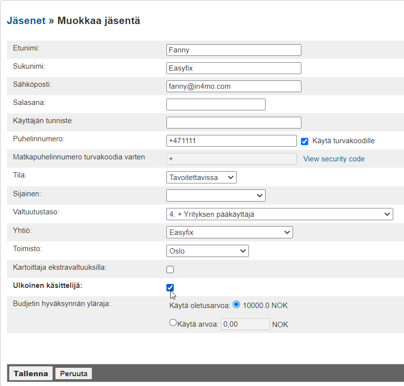
Task: Uncheck the Käytä turvakoodille checkbox
Action: click(304, 141)
